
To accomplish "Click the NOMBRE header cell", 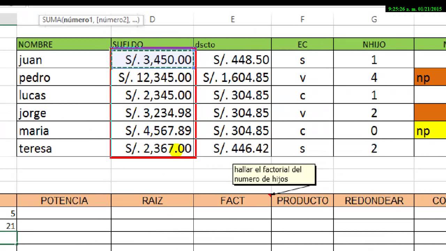I will [64, 44].
